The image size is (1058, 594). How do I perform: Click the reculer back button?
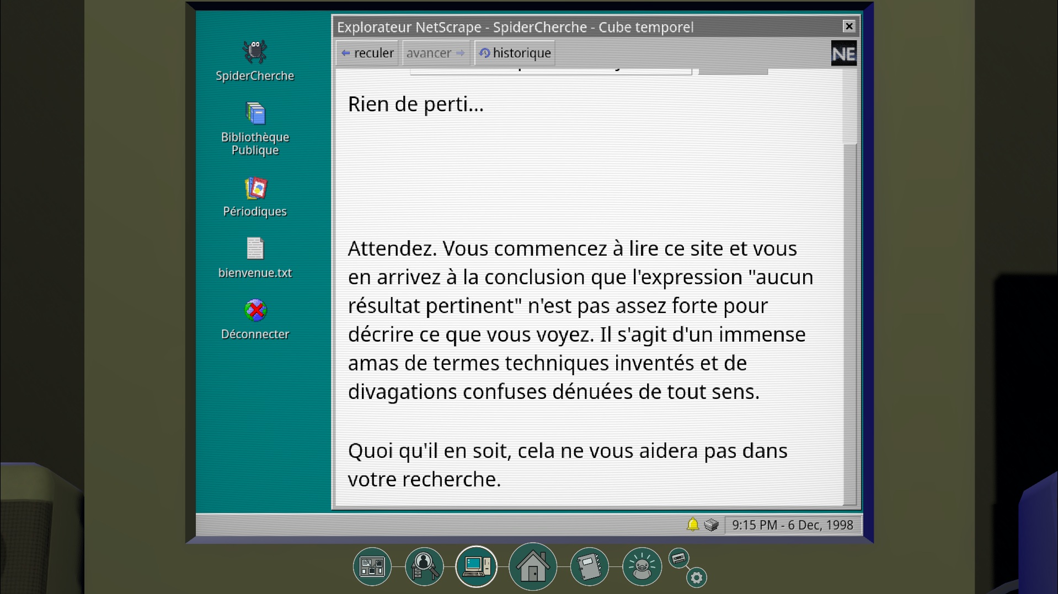[367, 53]
